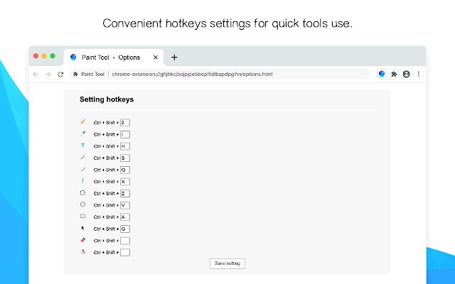The image size is (455, 284).
Task: Open the Chrome three-dot menu
Action: tap(418, 74)
